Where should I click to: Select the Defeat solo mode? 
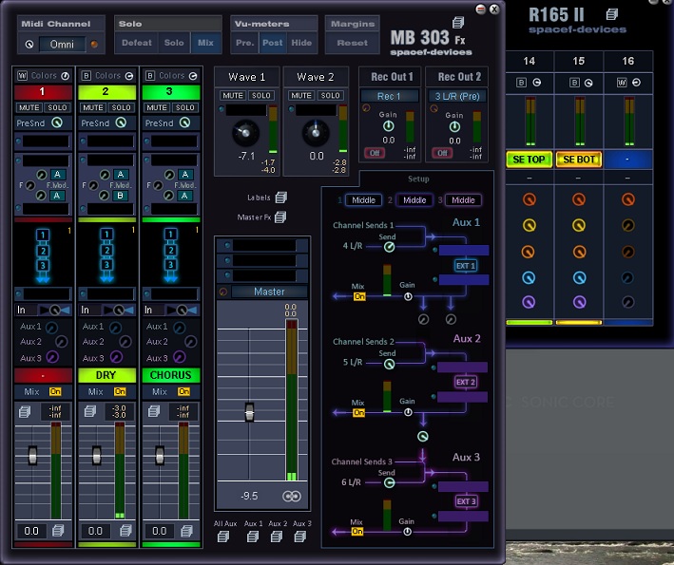137,43
